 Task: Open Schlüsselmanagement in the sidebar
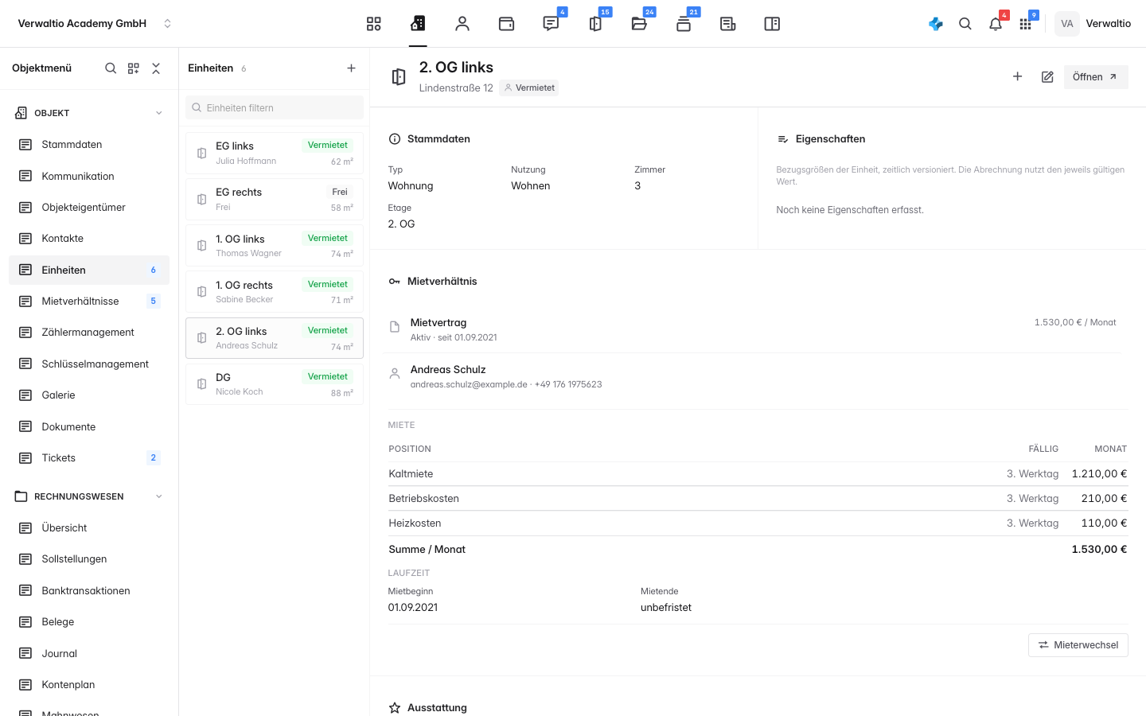pos(89,364)
